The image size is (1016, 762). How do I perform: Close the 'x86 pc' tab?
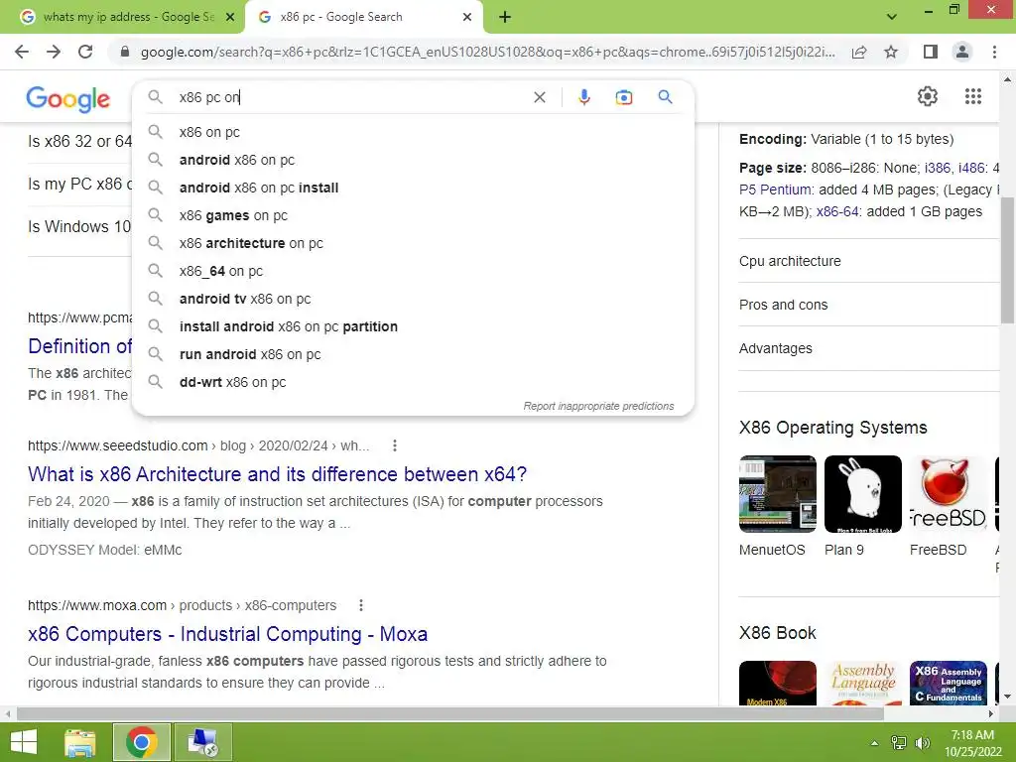tap(467, 18)
